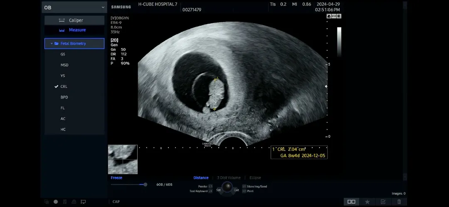Click the Text Keyboard U4 key
This screenshot has width=449, height=207.
210,191
